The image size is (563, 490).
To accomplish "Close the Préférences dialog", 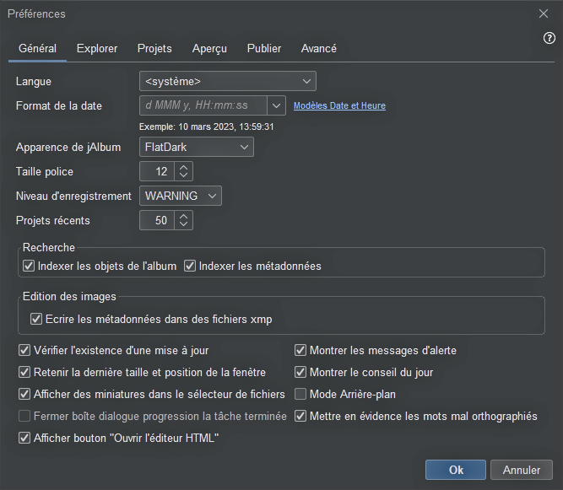I will click(544, 13).
